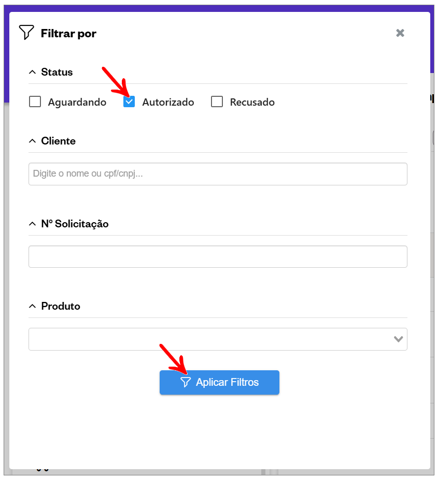Viewport: 437px width, 478px height.
Task: Click the Status section heading
Action: [x=57, y=73]
